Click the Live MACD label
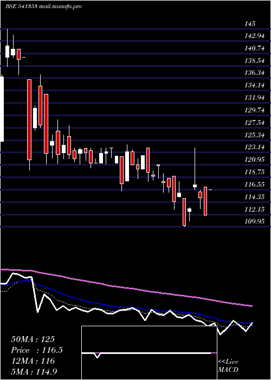Screen dimensions: 271x380 [x=228, y=365]
